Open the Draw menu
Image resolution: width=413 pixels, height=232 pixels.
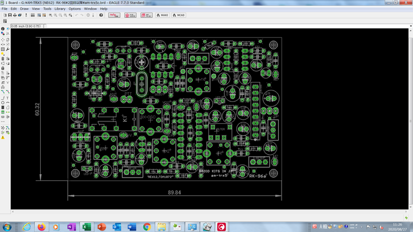(24, 9)
